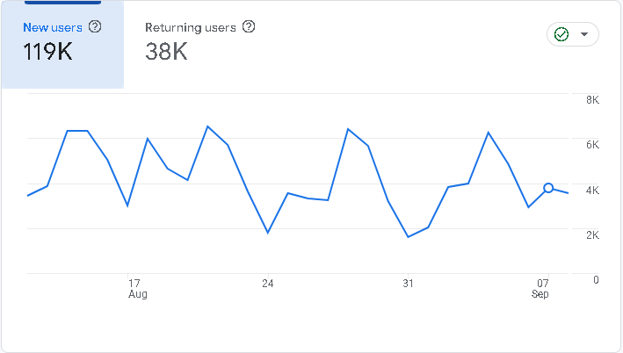Click the 38K returning users value
This screenshot has width=623, height=353.
coord(167,52)
